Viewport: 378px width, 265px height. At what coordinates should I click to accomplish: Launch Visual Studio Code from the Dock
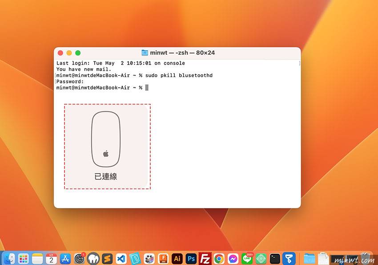coord(121,259)
